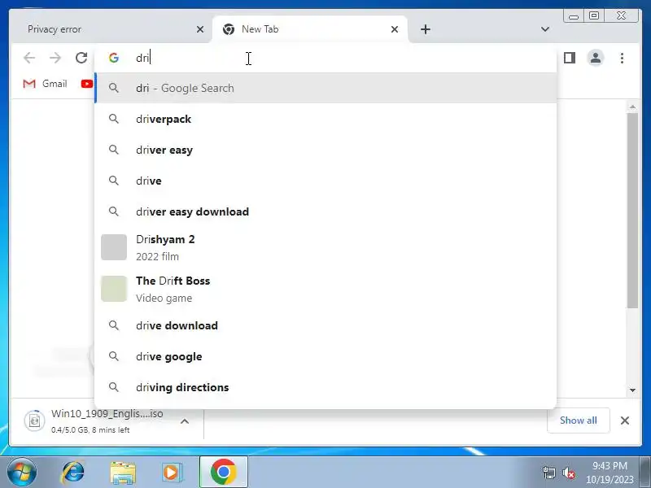Minimize the Chrome window
Image resolution: width=651 pixels, height=488 pixels.
pos(574,15)
